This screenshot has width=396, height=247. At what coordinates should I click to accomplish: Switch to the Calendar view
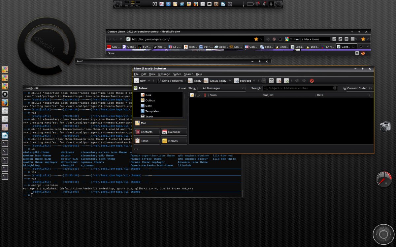(x=174, y=132)
